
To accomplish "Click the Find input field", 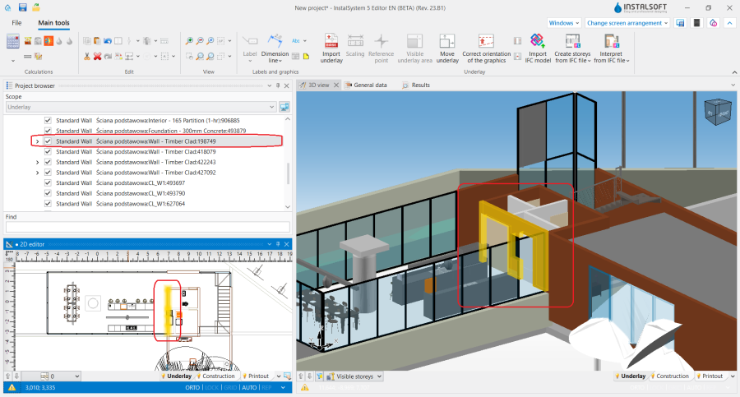I will [148, 227].
